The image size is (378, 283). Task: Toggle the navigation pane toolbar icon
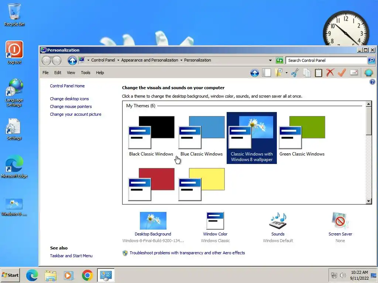[267, 73]
